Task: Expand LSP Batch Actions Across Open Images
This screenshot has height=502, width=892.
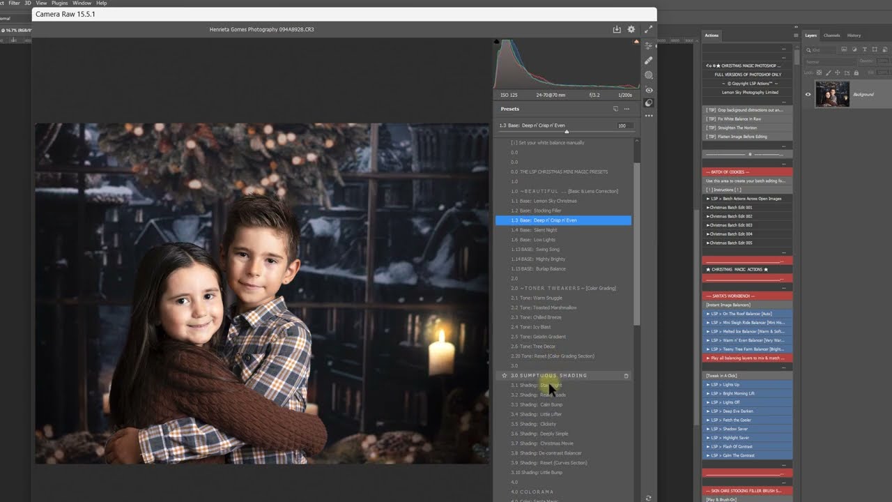Action: [x=708, y=199]
